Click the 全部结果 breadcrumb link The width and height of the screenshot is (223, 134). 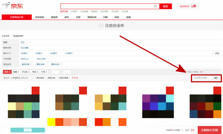pos(6,36)
